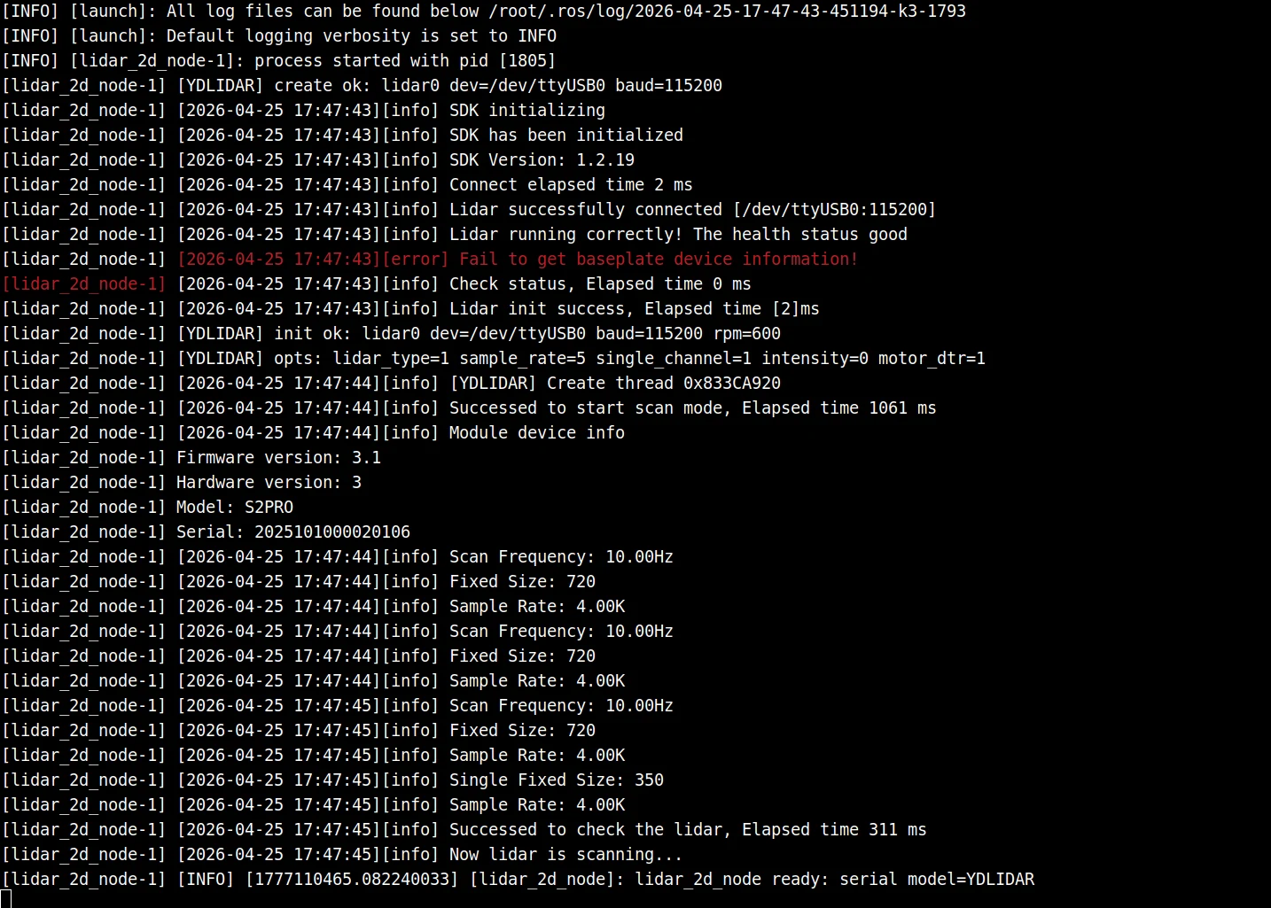Image resolution: width=1271 pixels, height=908 pixels.
Task: Click the red-colored [lidar_2d_node-1] prefix
Action: (x=83, y=284)
